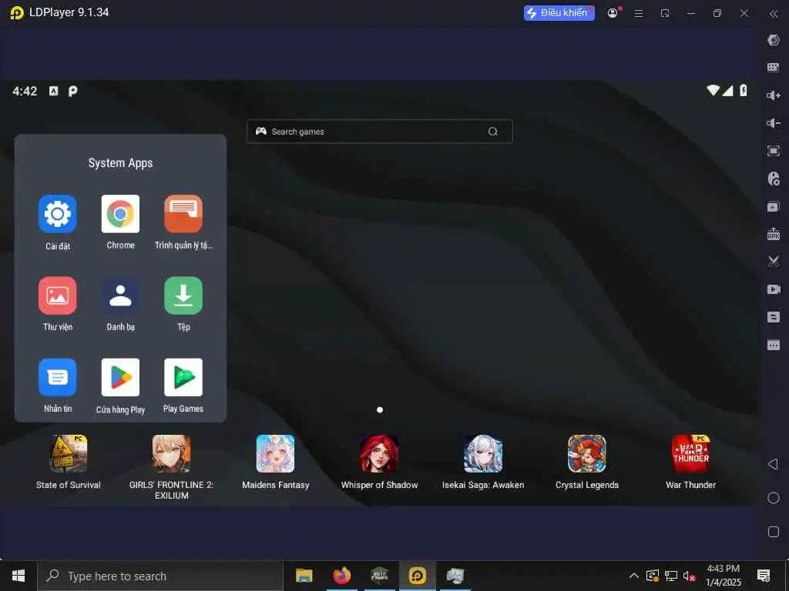Open the sidebar icon below the video recorder
Screen dimensions: 789x591
(x=774, y=317)
